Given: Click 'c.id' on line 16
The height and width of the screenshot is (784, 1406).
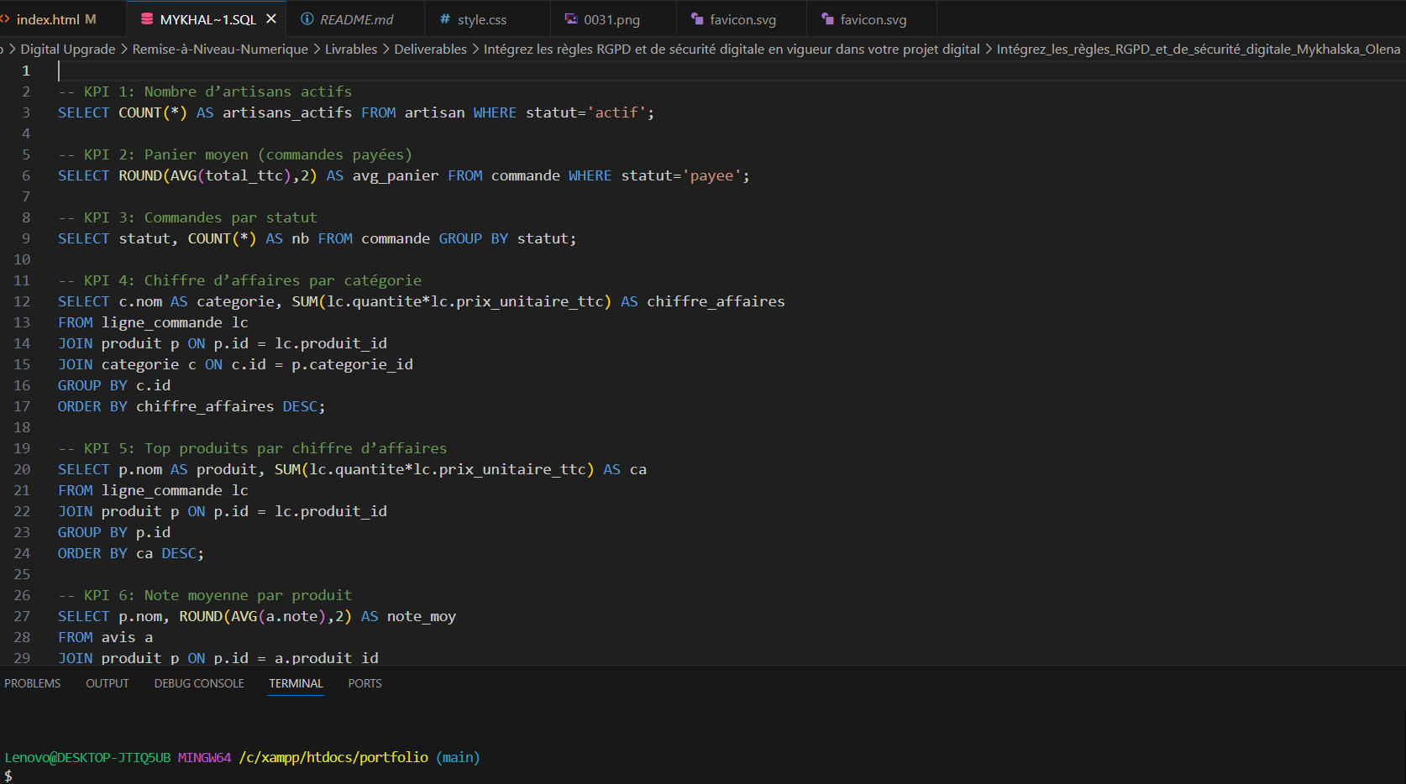Looking at the screenshot, I should point(154,385).
